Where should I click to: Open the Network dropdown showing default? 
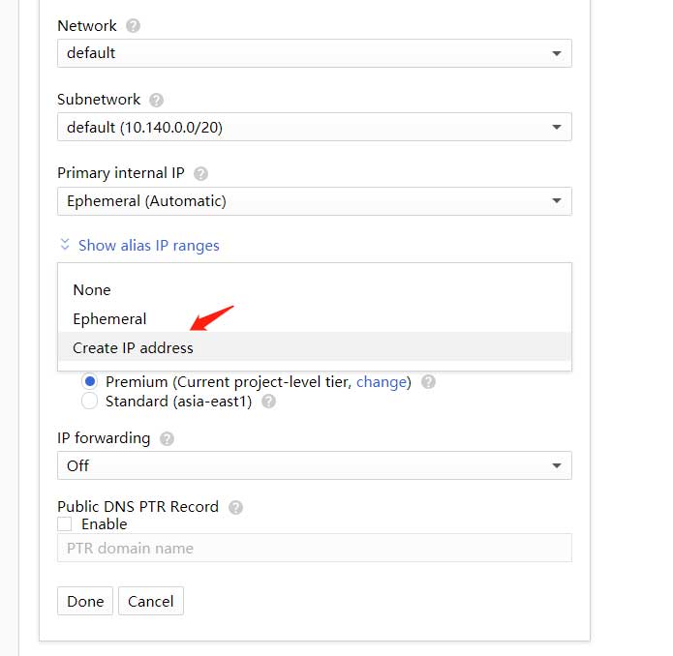click(314, 53)
